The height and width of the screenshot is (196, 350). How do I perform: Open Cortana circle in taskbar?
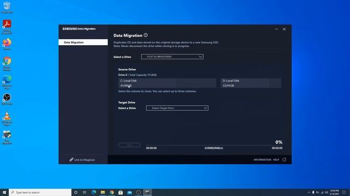(x=75, y=192)
